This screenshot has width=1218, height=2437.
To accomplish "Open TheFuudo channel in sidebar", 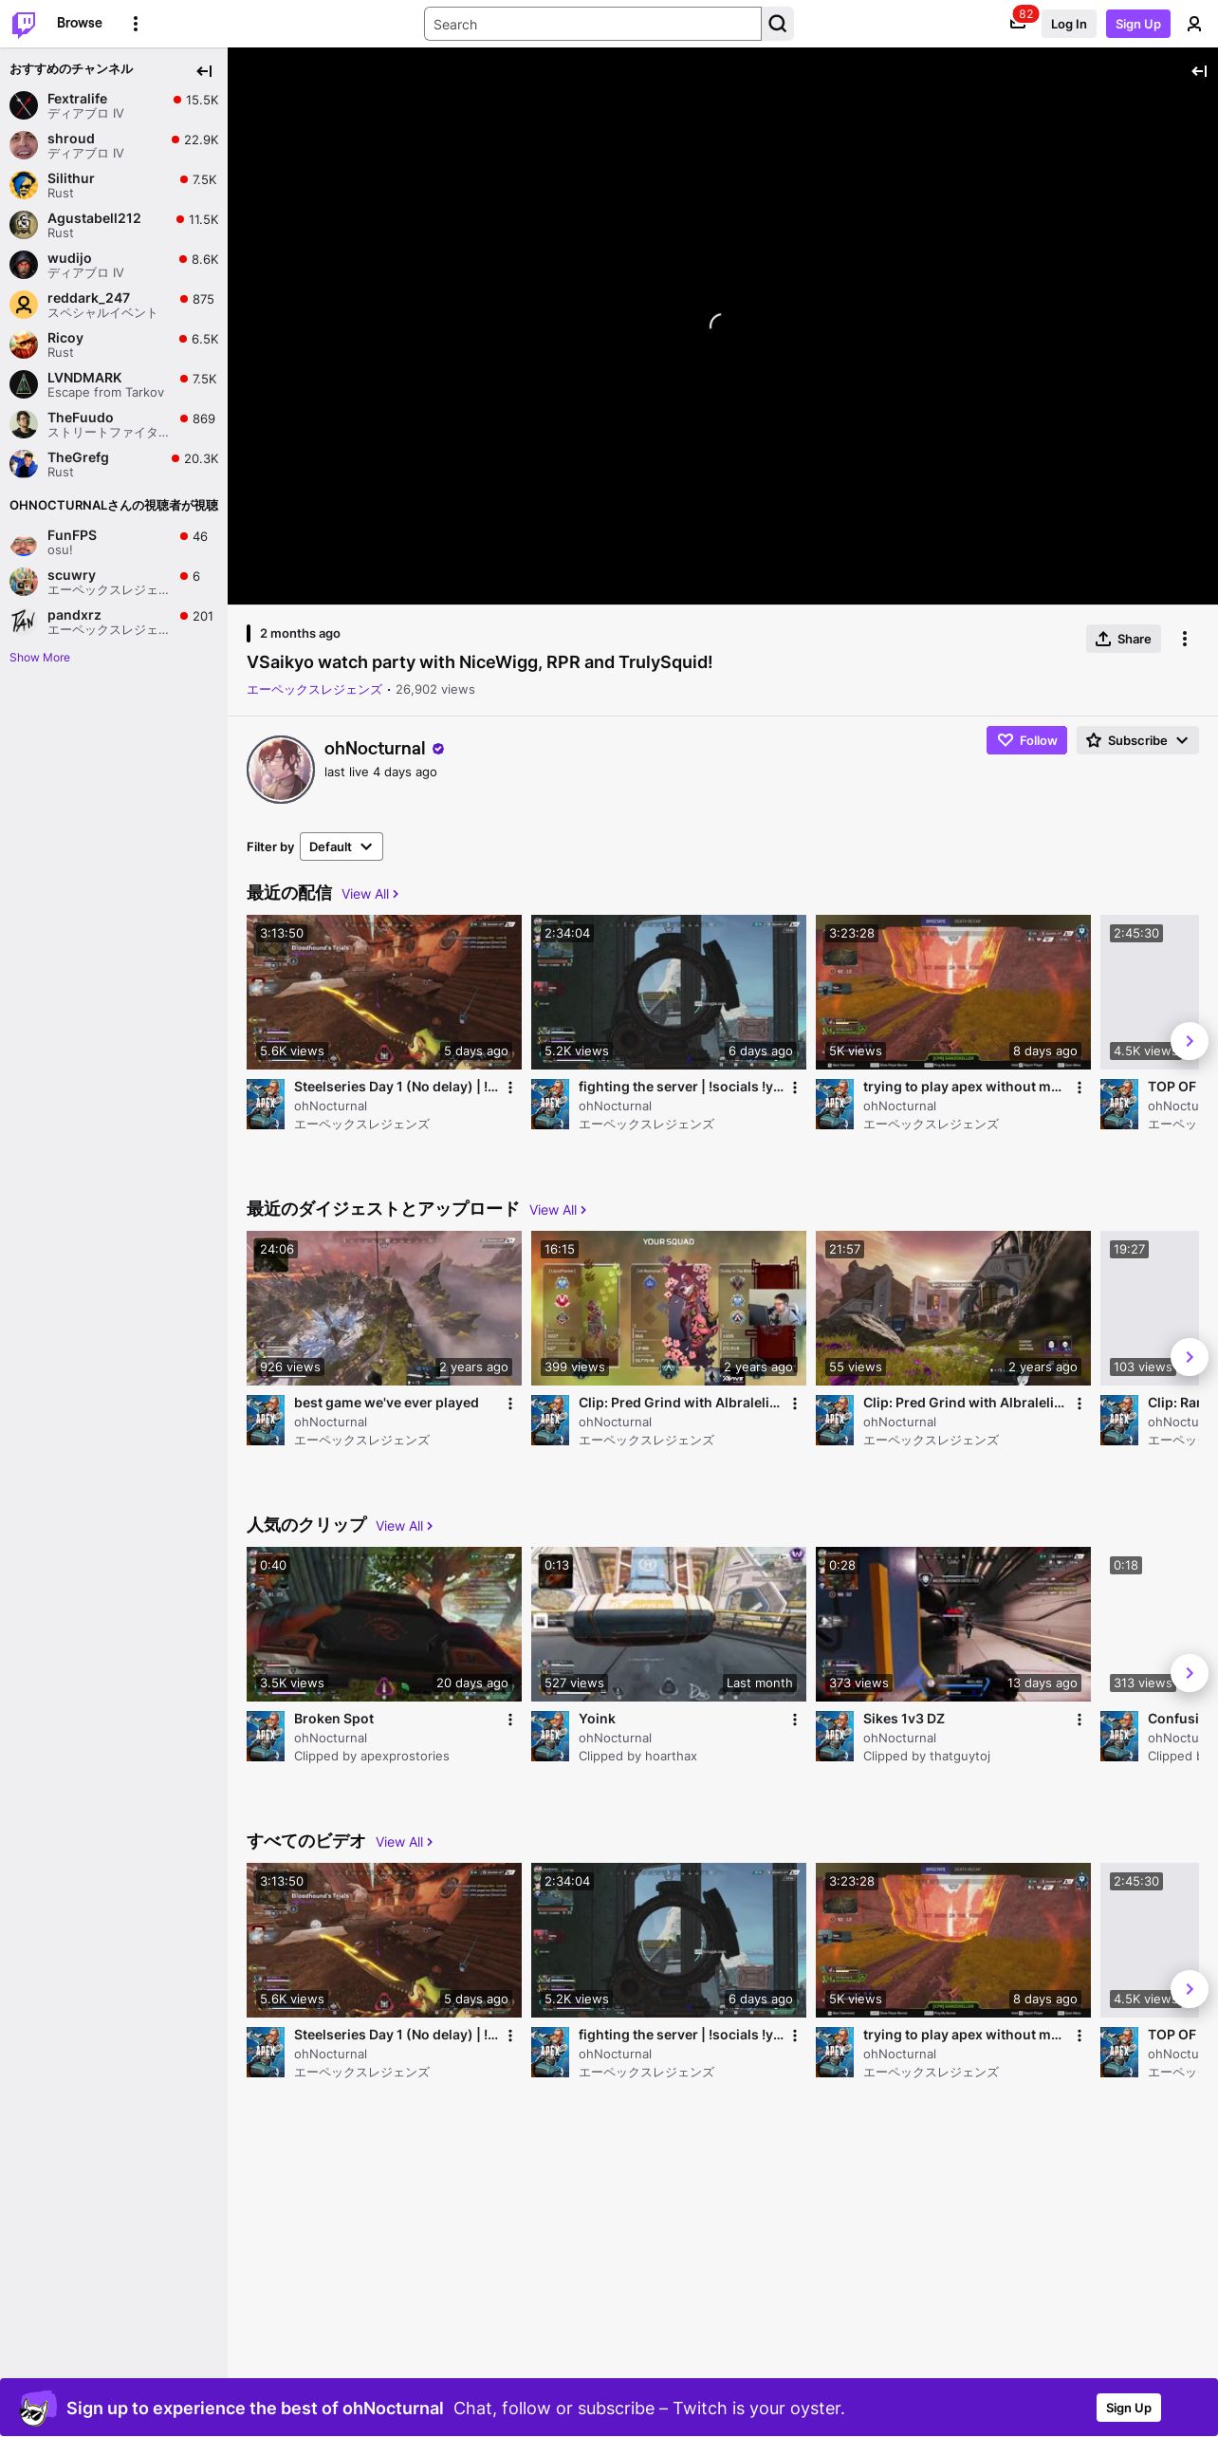I will (x=114, y=424).
